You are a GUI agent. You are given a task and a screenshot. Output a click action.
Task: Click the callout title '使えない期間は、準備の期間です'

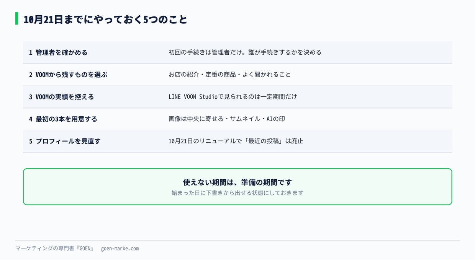tap(237, 182)
